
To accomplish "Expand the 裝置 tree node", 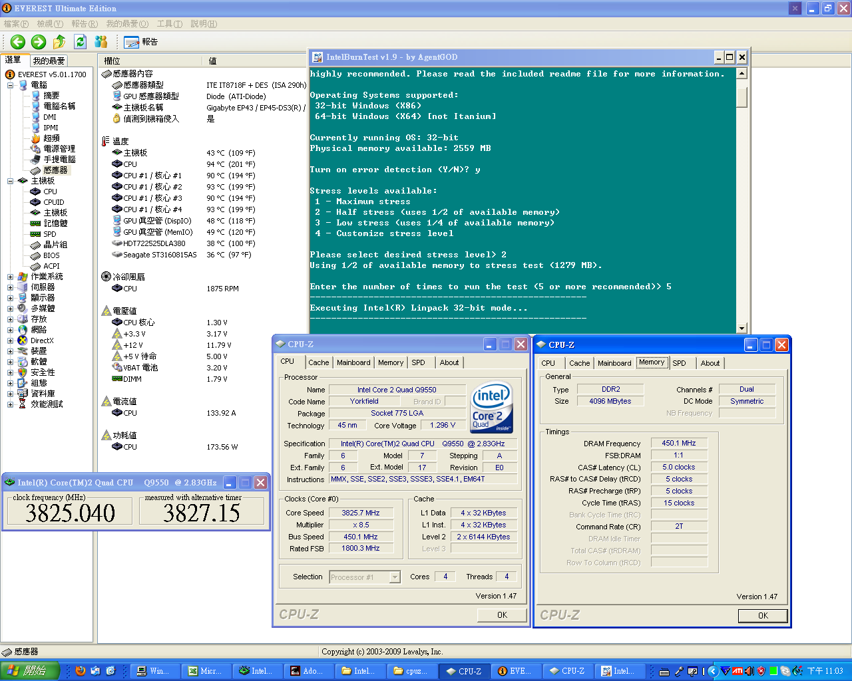I will click(10, 351).
